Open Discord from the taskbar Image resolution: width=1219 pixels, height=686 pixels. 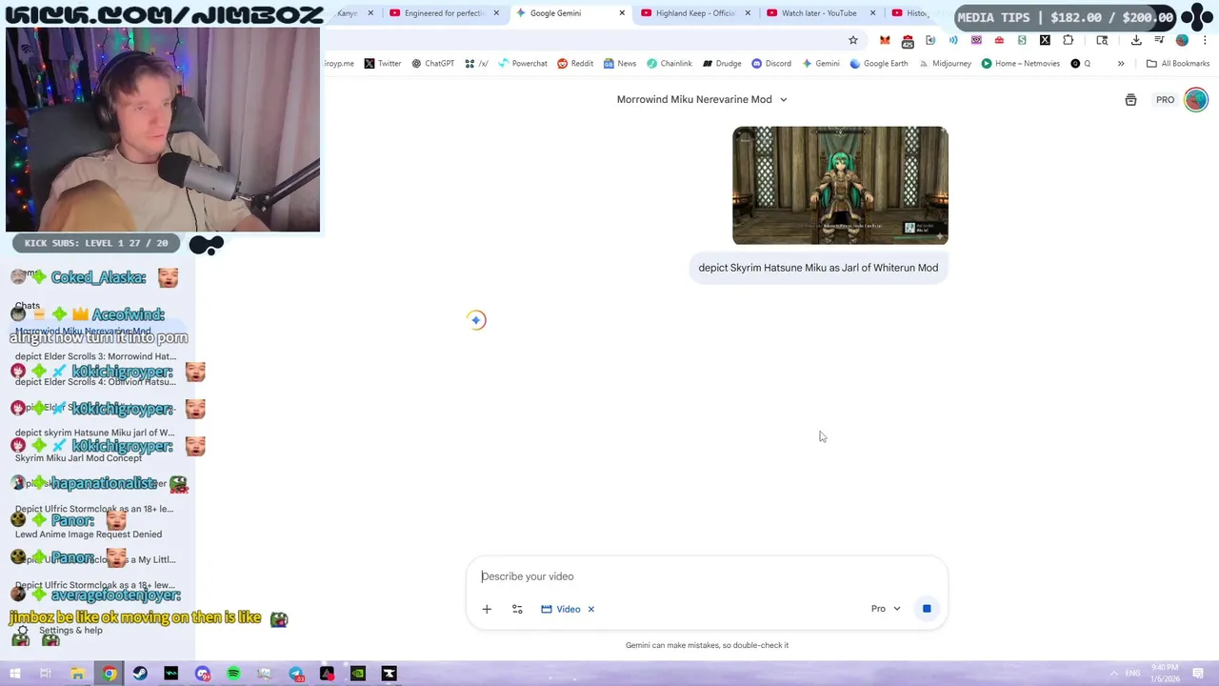click(x=202, y=674)
